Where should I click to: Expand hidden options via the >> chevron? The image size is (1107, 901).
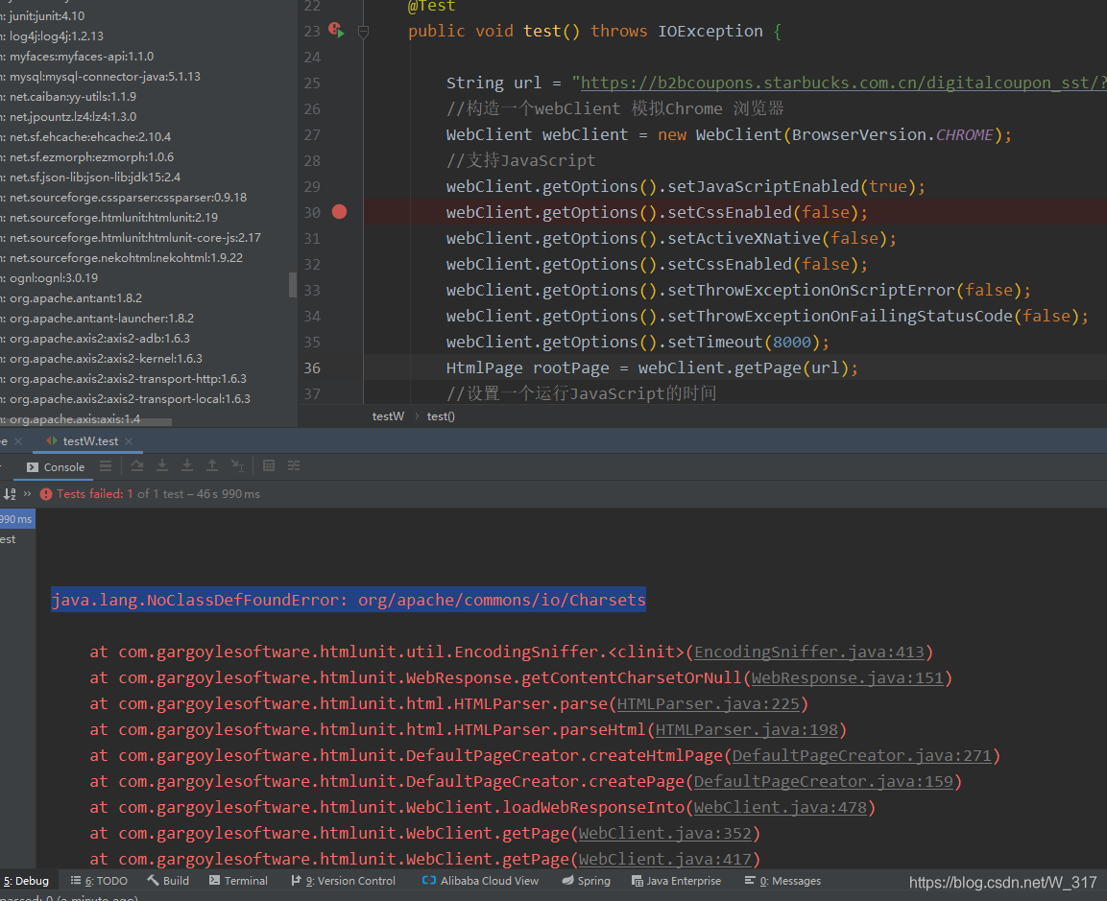pos(26,493)
